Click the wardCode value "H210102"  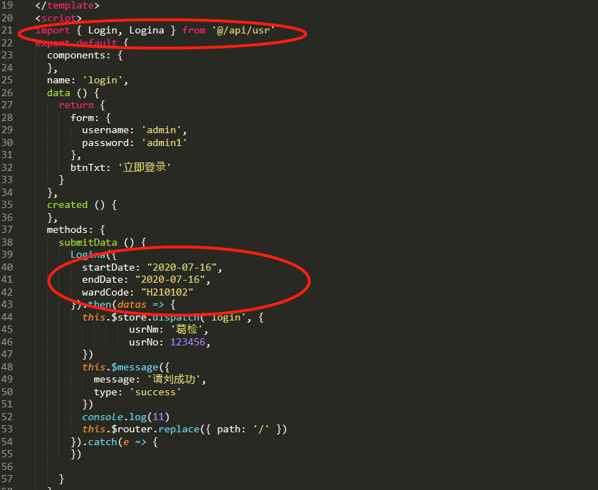click(x=167, y=292)
